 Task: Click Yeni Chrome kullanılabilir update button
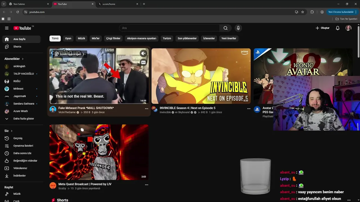[342, 12]
